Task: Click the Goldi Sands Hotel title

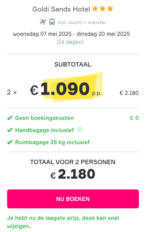Action: coord(61,9)
